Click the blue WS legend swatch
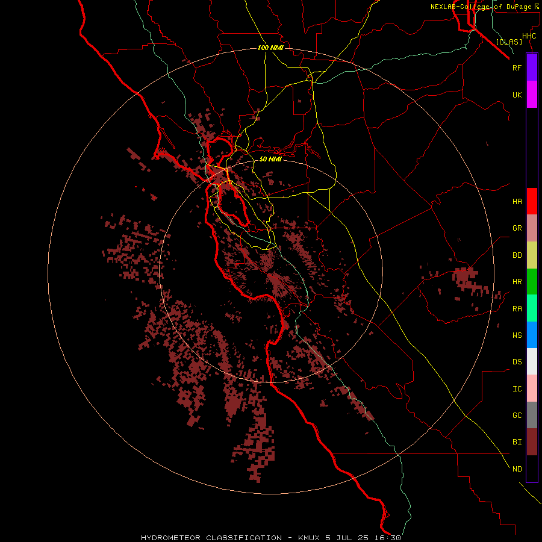542x542 pixels. pos(532,335)
